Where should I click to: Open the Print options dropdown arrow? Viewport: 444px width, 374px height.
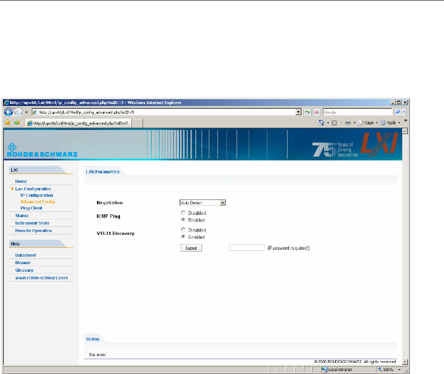354,123
